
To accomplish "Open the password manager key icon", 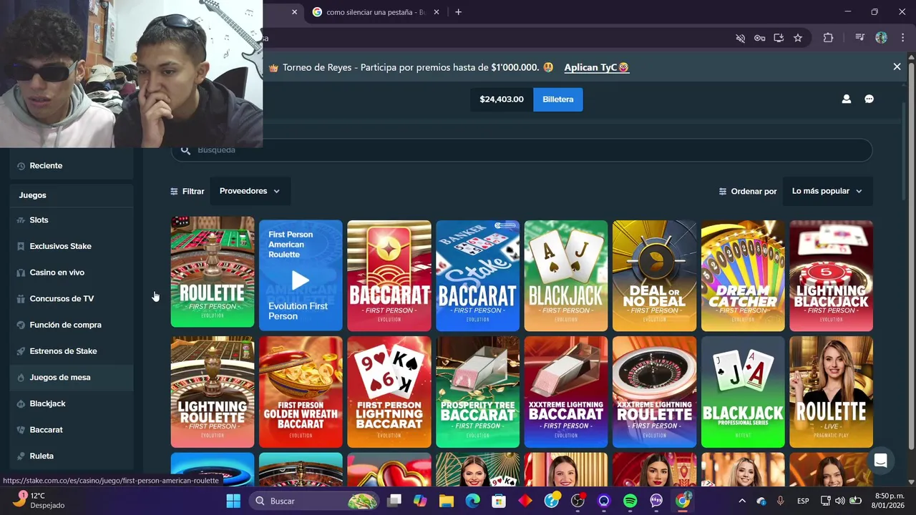I will (x=759, y=38).
